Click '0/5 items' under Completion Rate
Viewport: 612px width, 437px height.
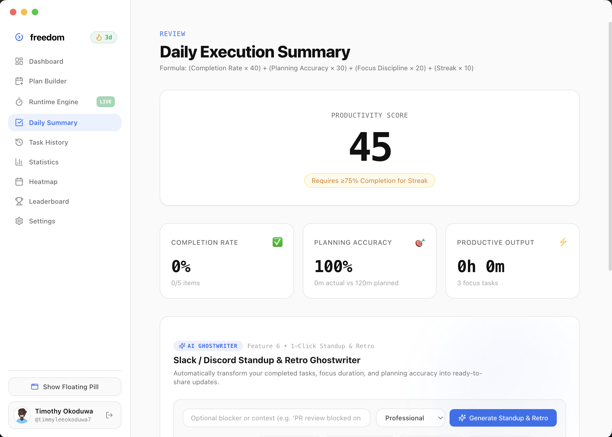[x=186, y=283]
